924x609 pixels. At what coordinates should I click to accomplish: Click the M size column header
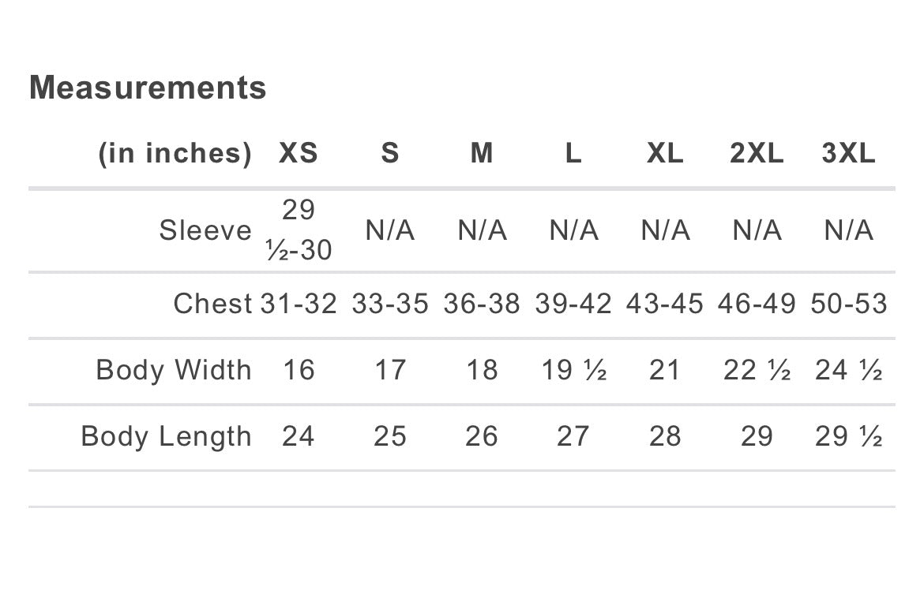click(482, 153)
